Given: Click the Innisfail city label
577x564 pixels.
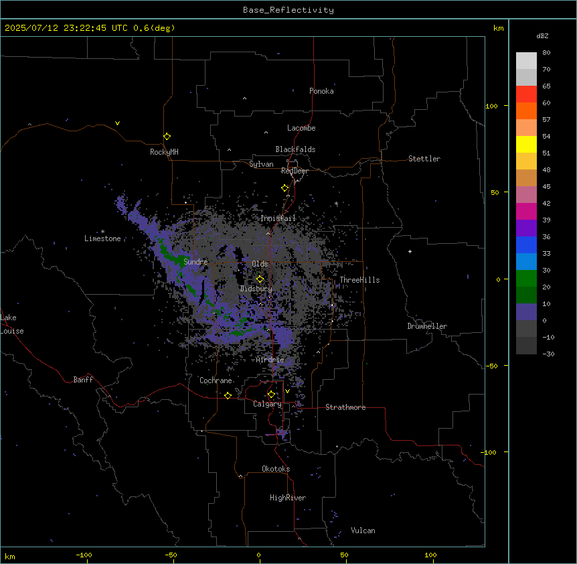Looking at the screenshot, I should (278, 218).
